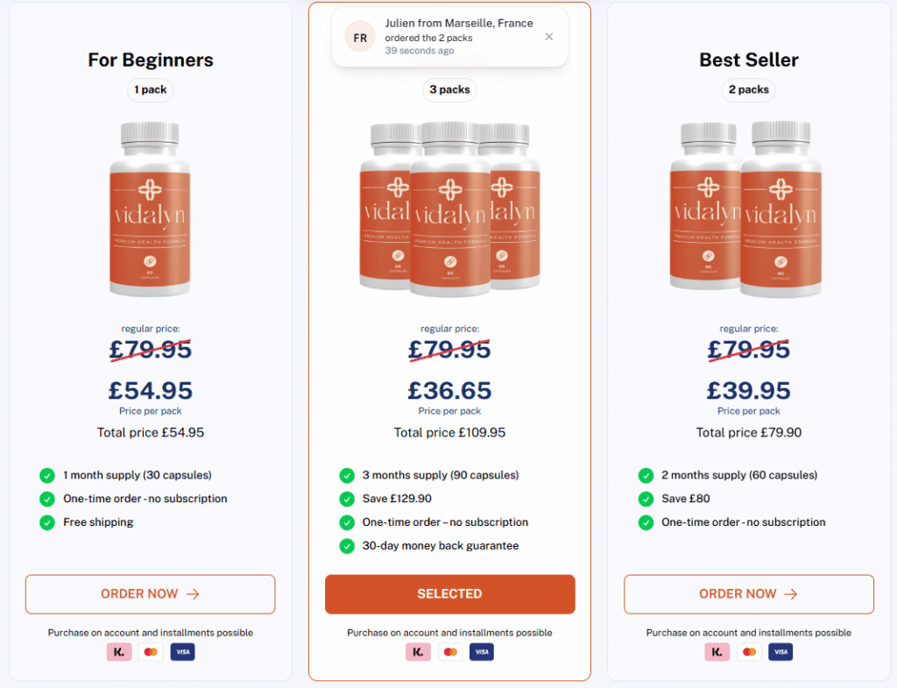This screenshot has height=688, width=897.
Task: Click the Klarna icon in the Best Seller column
Action: 717,651
